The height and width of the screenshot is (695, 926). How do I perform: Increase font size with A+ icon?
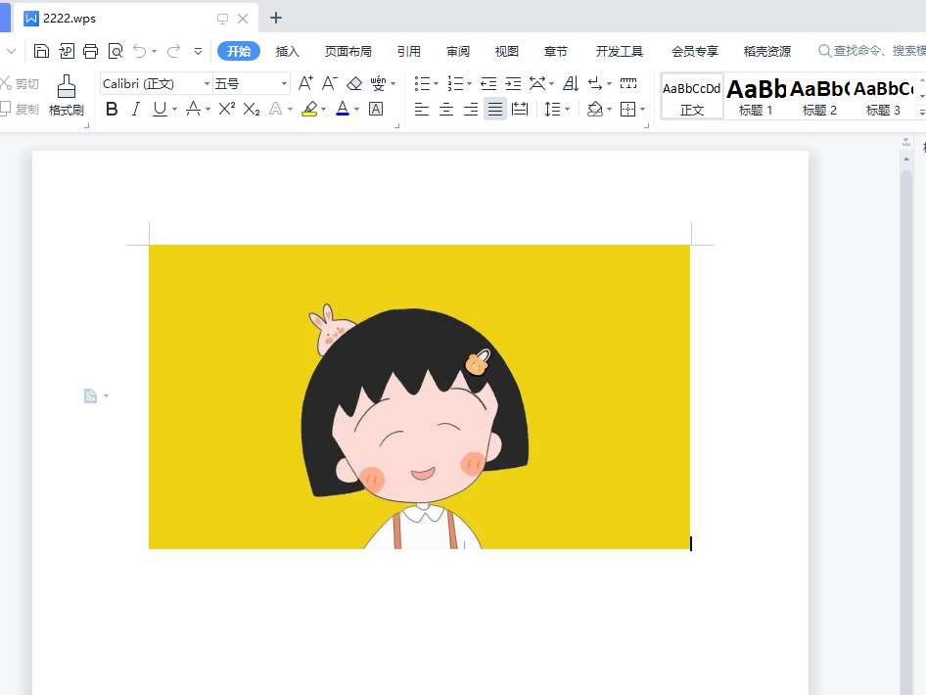pyautogui.click(x=305, y=84)
